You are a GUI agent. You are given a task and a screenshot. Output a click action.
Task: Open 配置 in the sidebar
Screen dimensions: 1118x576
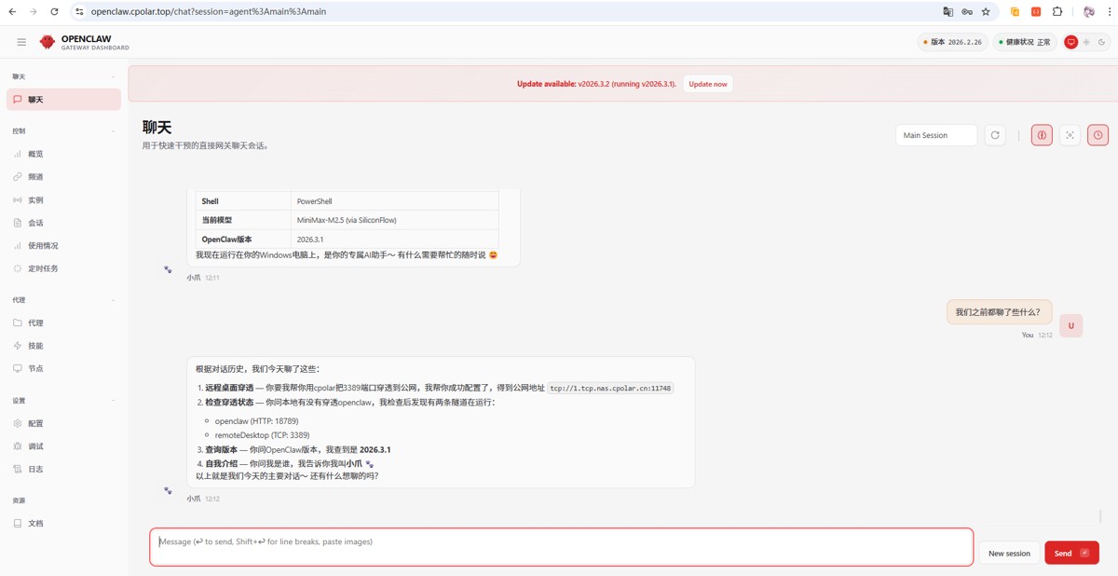[64, 423]
